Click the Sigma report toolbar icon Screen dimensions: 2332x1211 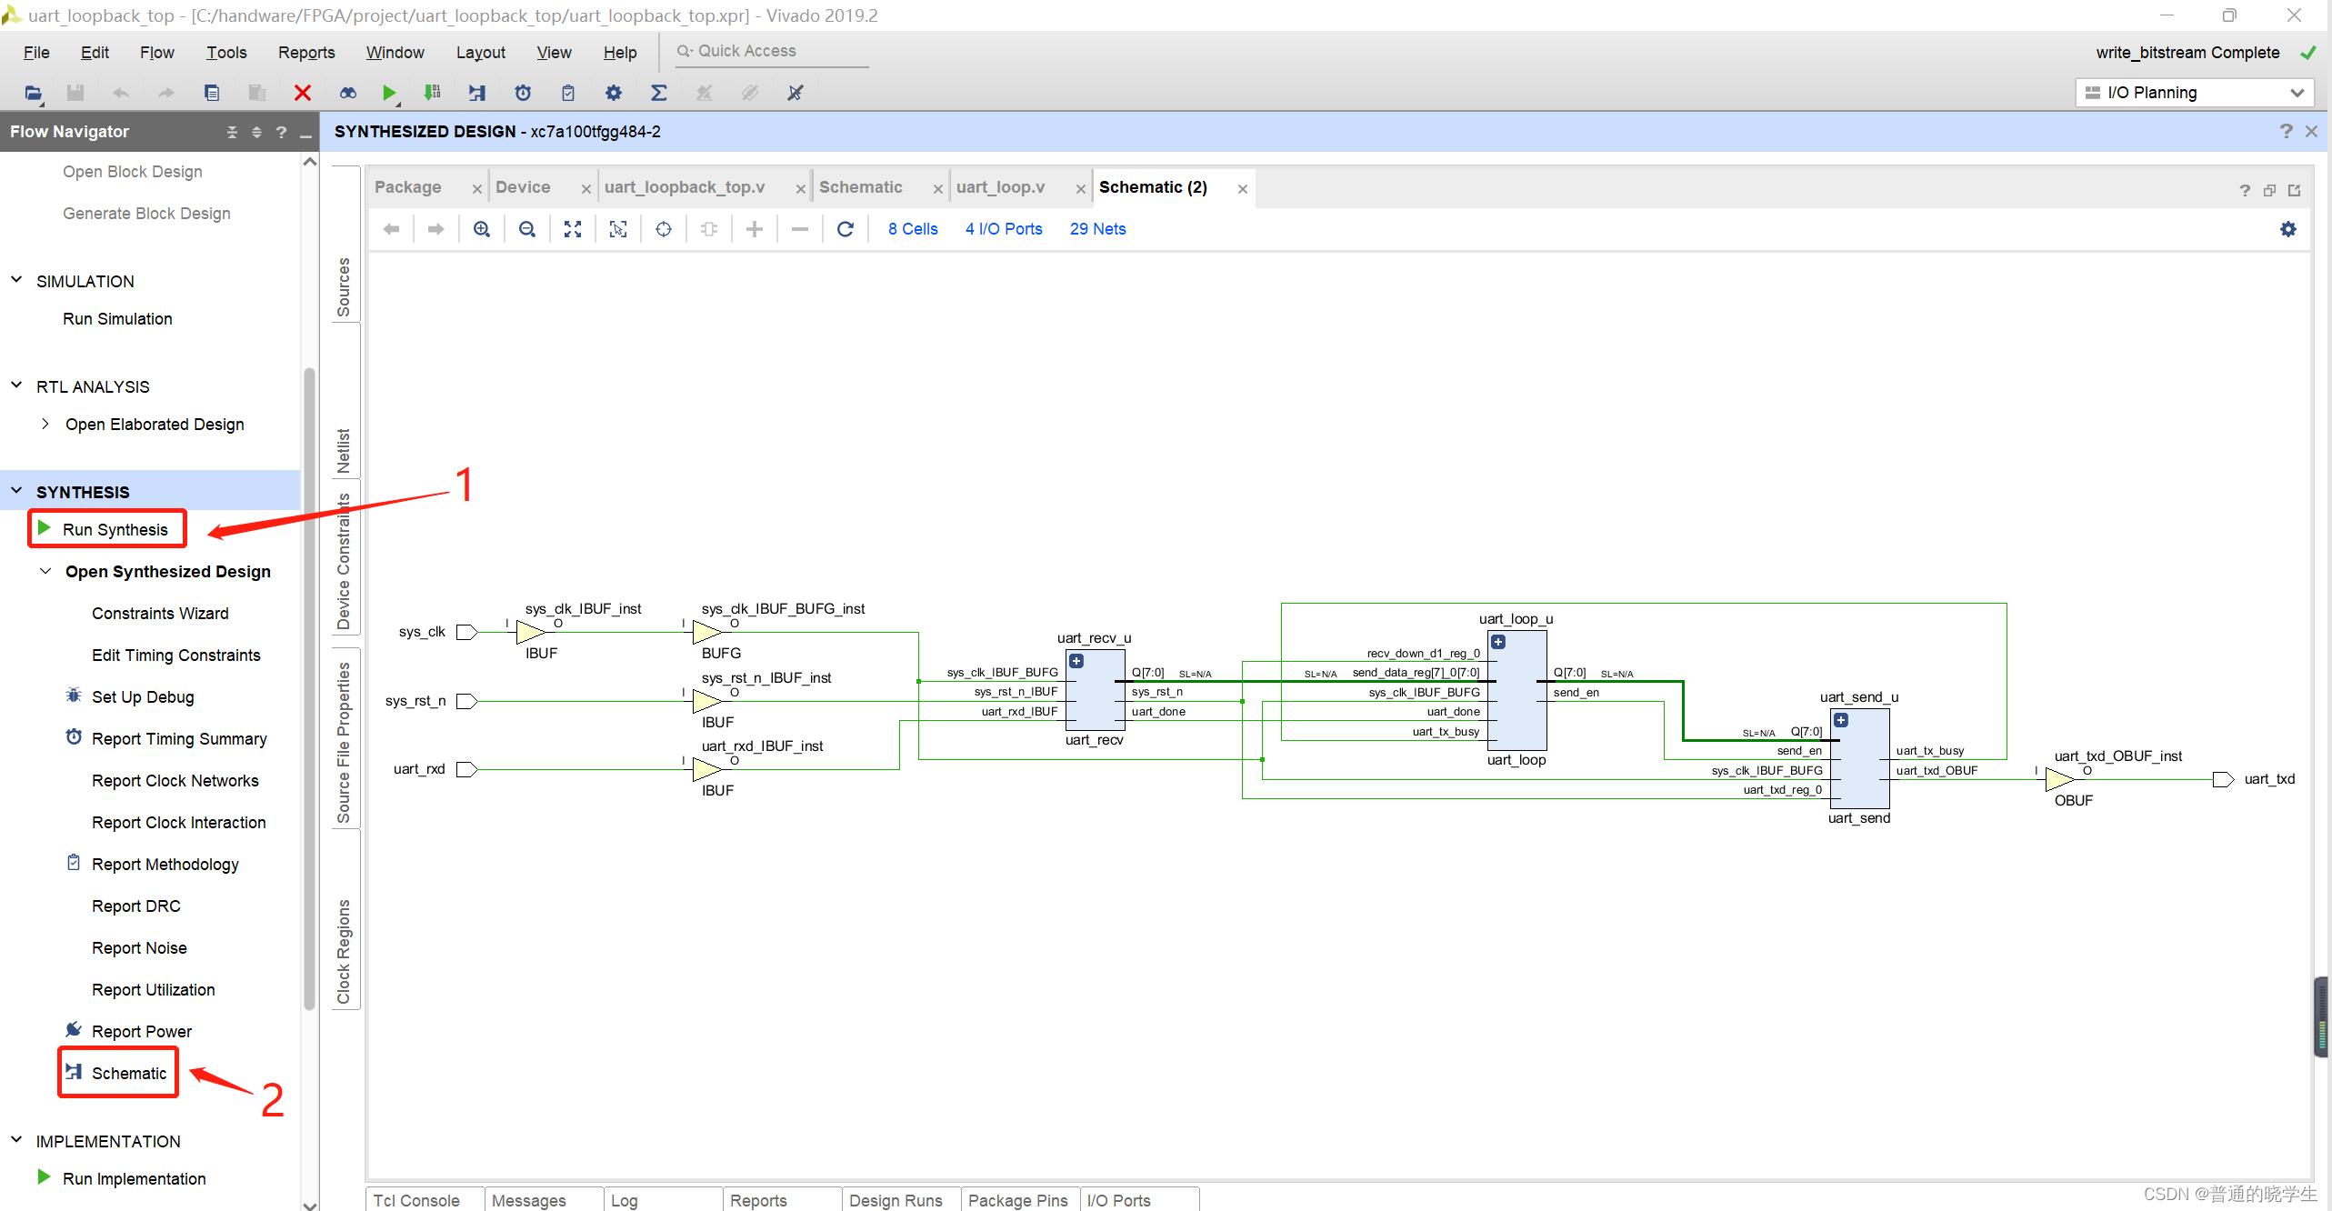click(x=659, y=93)
